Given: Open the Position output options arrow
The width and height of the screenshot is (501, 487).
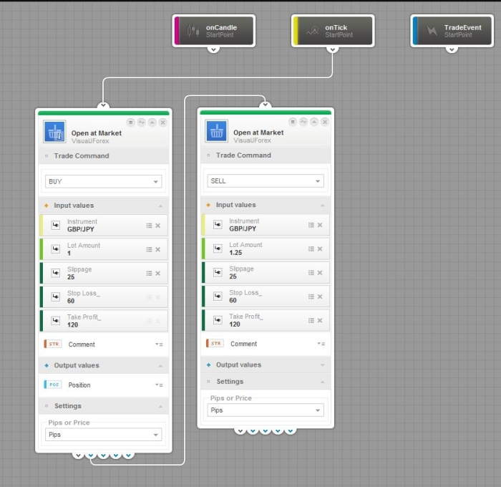Looking at the screenshot, I should click(x=159, y=385).
